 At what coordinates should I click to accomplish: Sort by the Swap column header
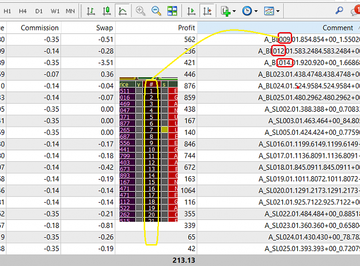click(x=104, y=28)
